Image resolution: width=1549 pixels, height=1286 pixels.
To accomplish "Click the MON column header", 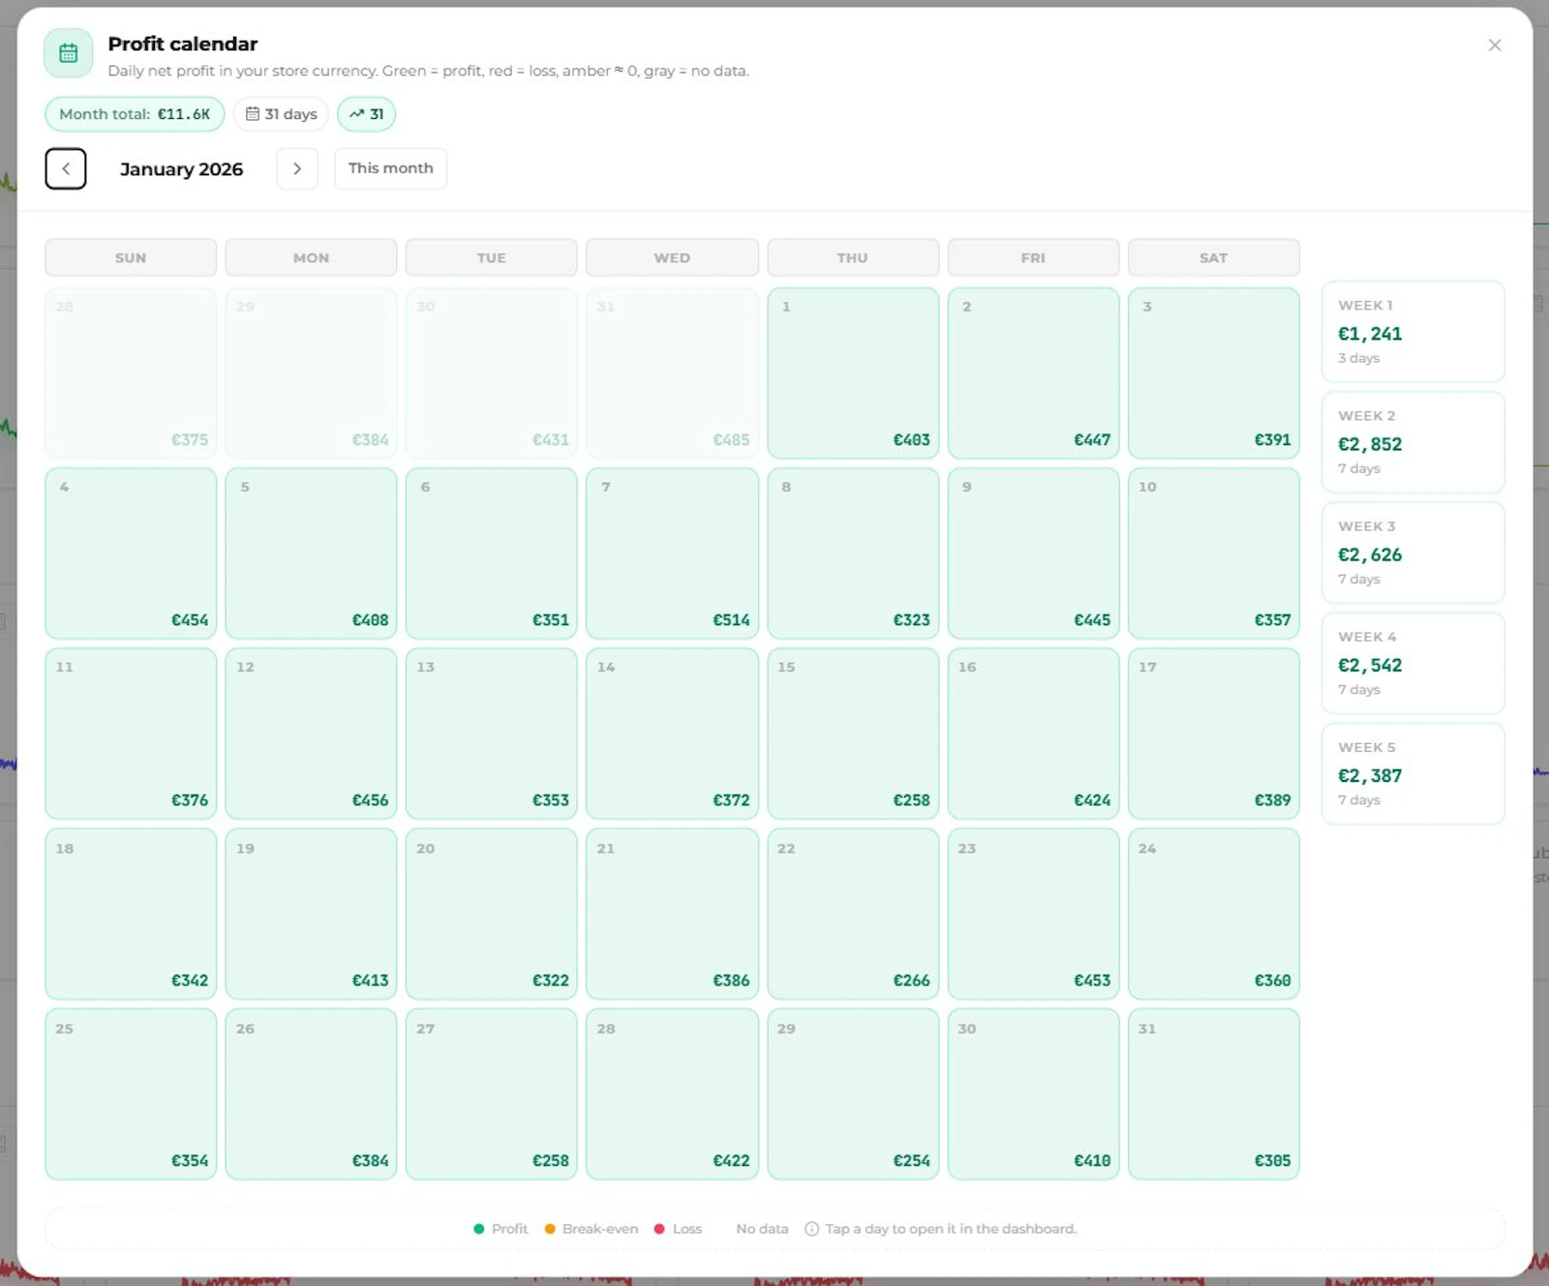I will tap(311, 257).
